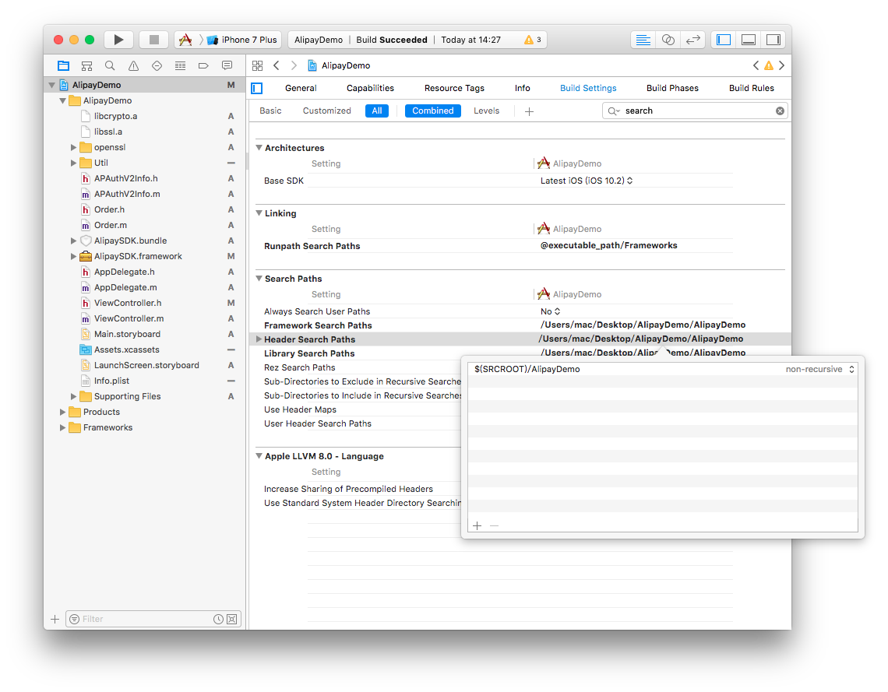Expand the Header Search Paths row
Viewport: 888px width, 692px height.
point(259,339)
